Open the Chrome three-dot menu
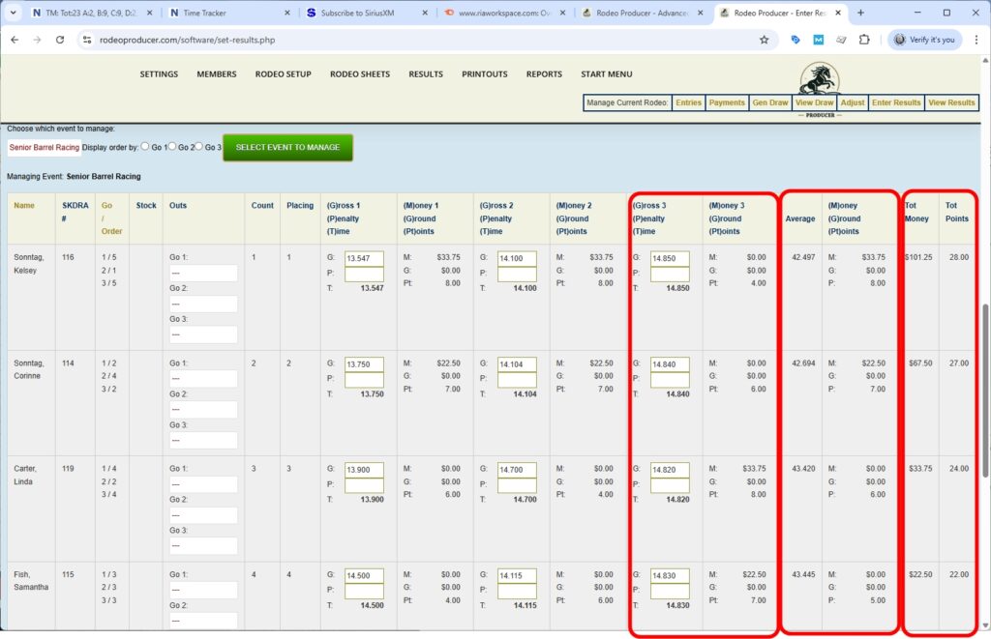This screenshot has width=991, height=639. coord(976,40)
